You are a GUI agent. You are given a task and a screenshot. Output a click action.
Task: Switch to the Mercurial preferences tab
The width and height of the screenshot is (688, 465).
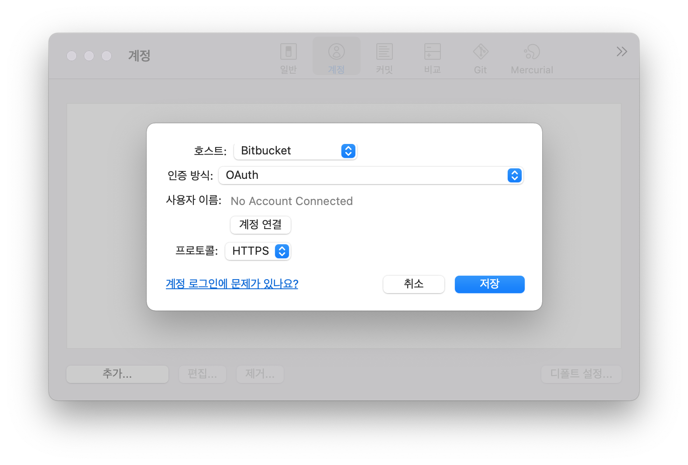pyautogui.click(x=532, y=58)
